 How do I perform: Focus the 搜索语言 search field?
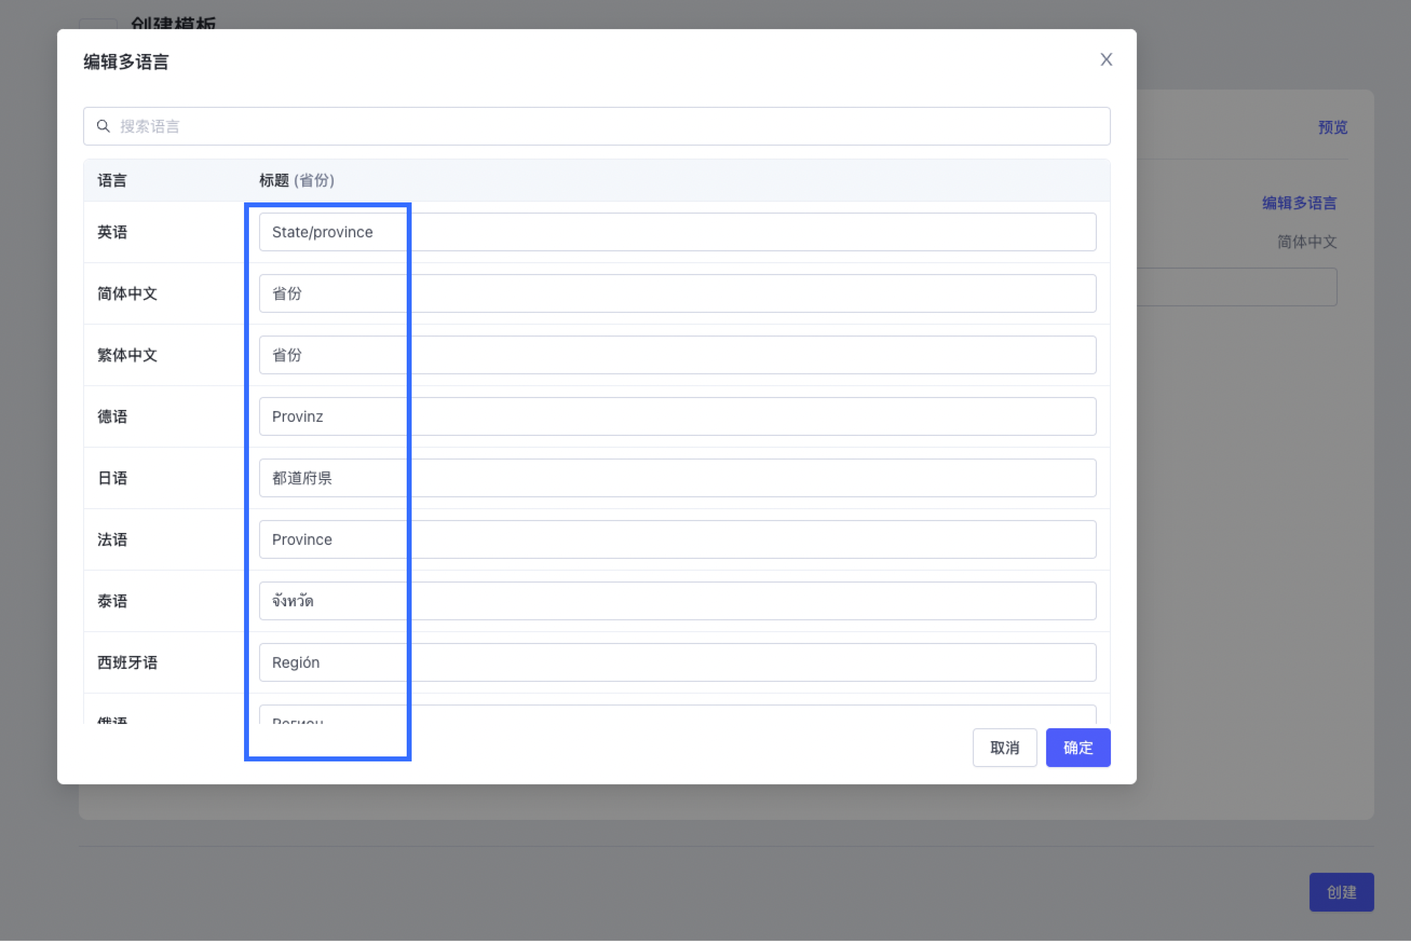tap(597, 126)
